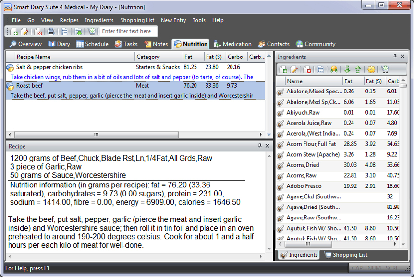Click the edit ingredient pencil icon
Image resolution: width=414 pixels, height=277 pixels.
point(294,69)
